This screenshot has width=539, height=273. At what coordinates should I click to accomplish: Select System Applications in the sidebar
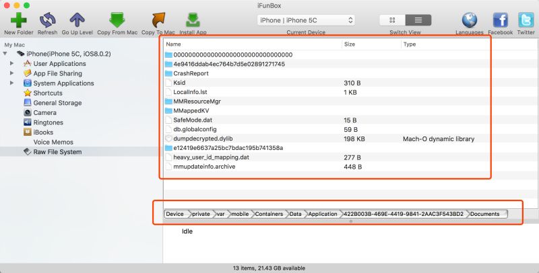coord(63,83)
